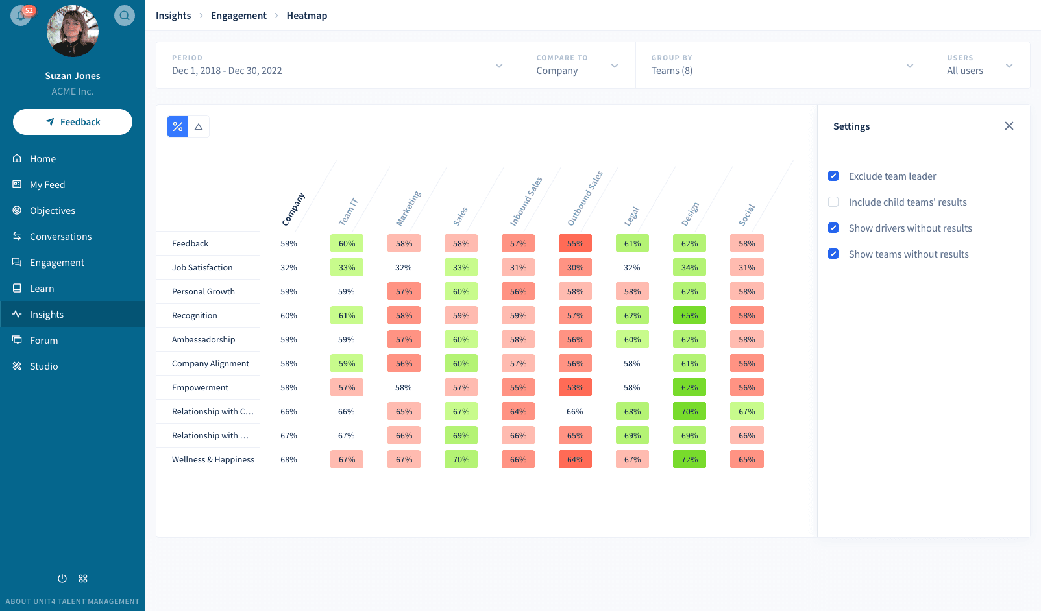Go to the Conversations page
Viewport: 1041px width, 611px height.
(61, 236)
